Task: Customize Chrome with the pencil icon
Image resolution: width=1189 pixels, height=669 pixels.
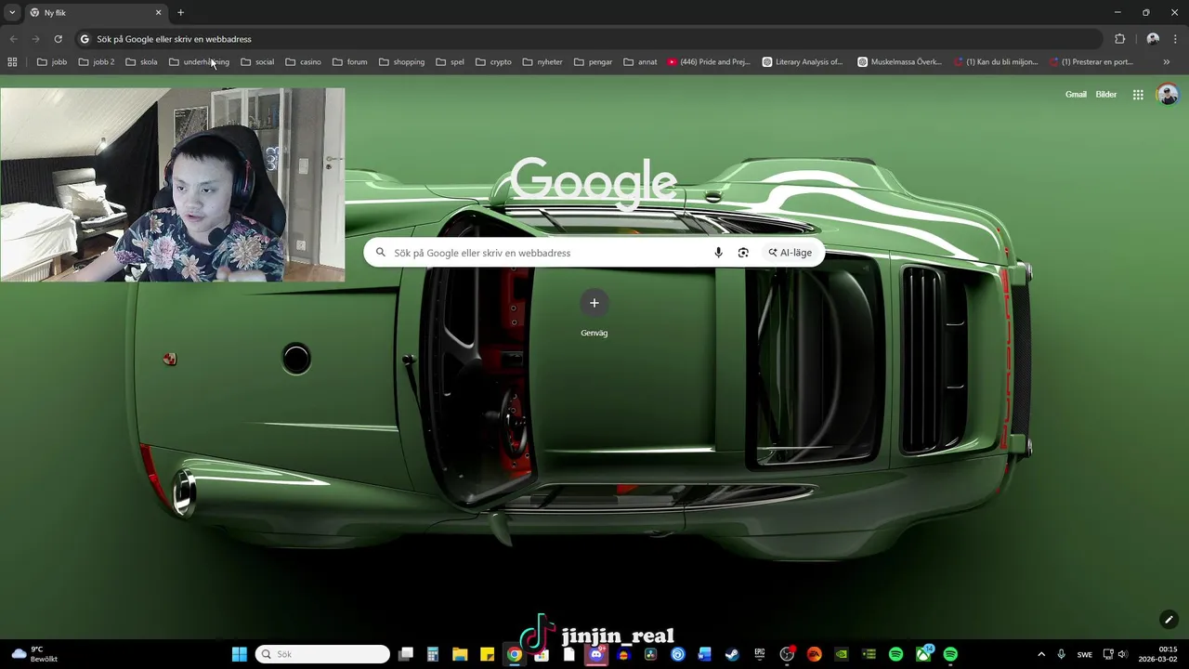Action: pos(1169,620)
